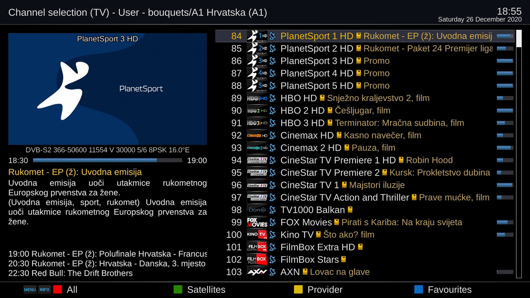This screenshot has width=530, height=298.
Task: Click the HBO 2 HD channel logo
Action: pyautogui.click(x=257, y=111)
